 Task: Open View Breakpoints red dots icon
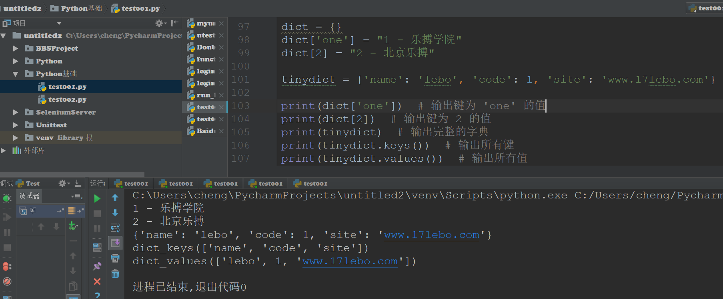(x=7, y=266)
